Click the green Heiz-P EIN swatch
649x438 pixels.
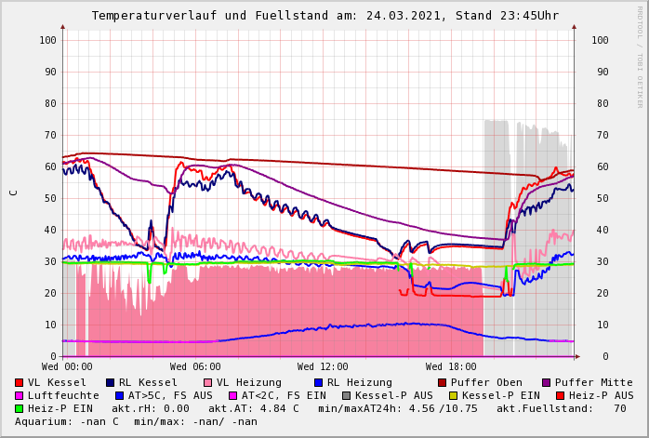click(20, 408)
